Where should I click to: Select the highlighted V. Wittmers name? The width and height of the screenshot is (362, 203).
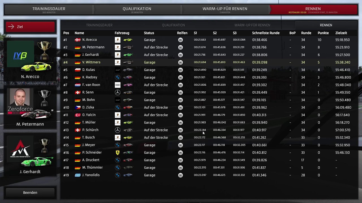(x=91, y=62)
